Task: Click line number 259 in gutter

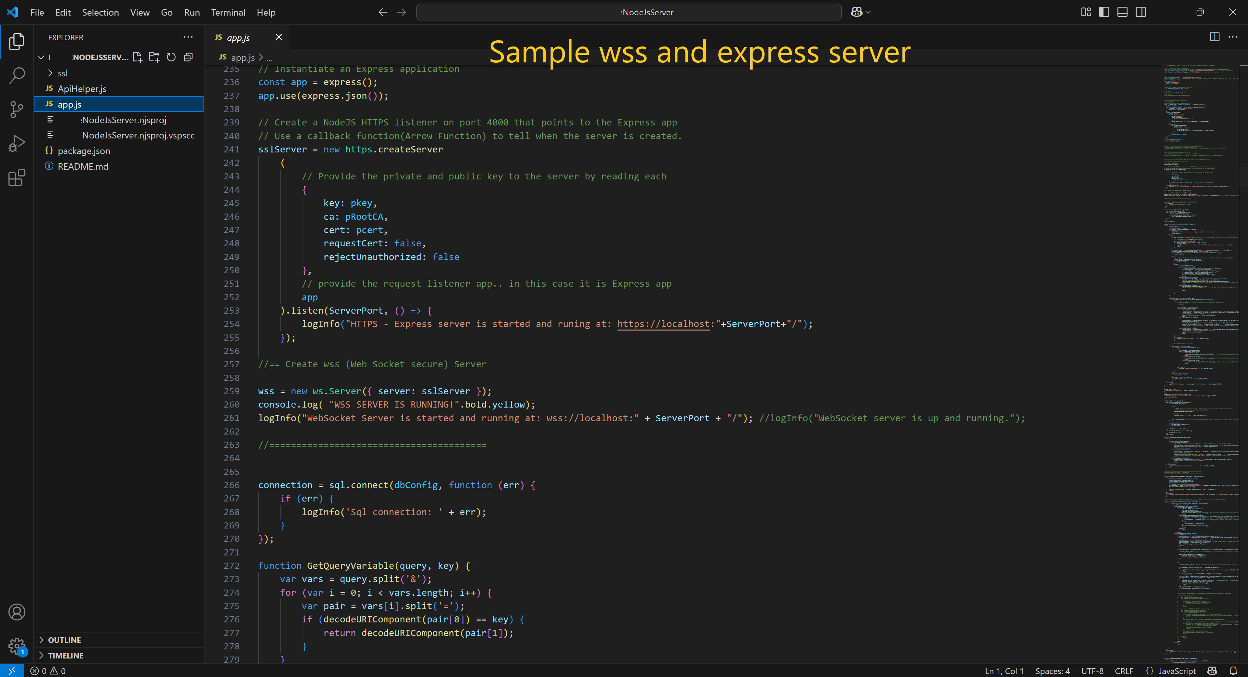Action: pyautogui.click(x=232, y=391)
